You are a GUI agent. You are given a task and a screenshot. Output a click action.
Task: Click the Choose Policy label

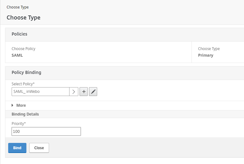[x=24, y=49]
